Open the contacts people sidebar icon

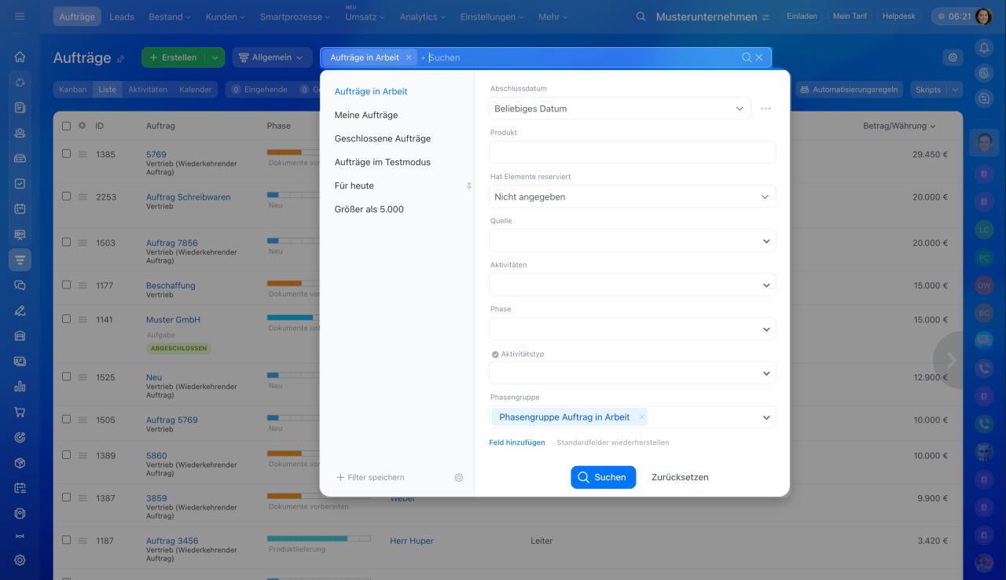20,133
